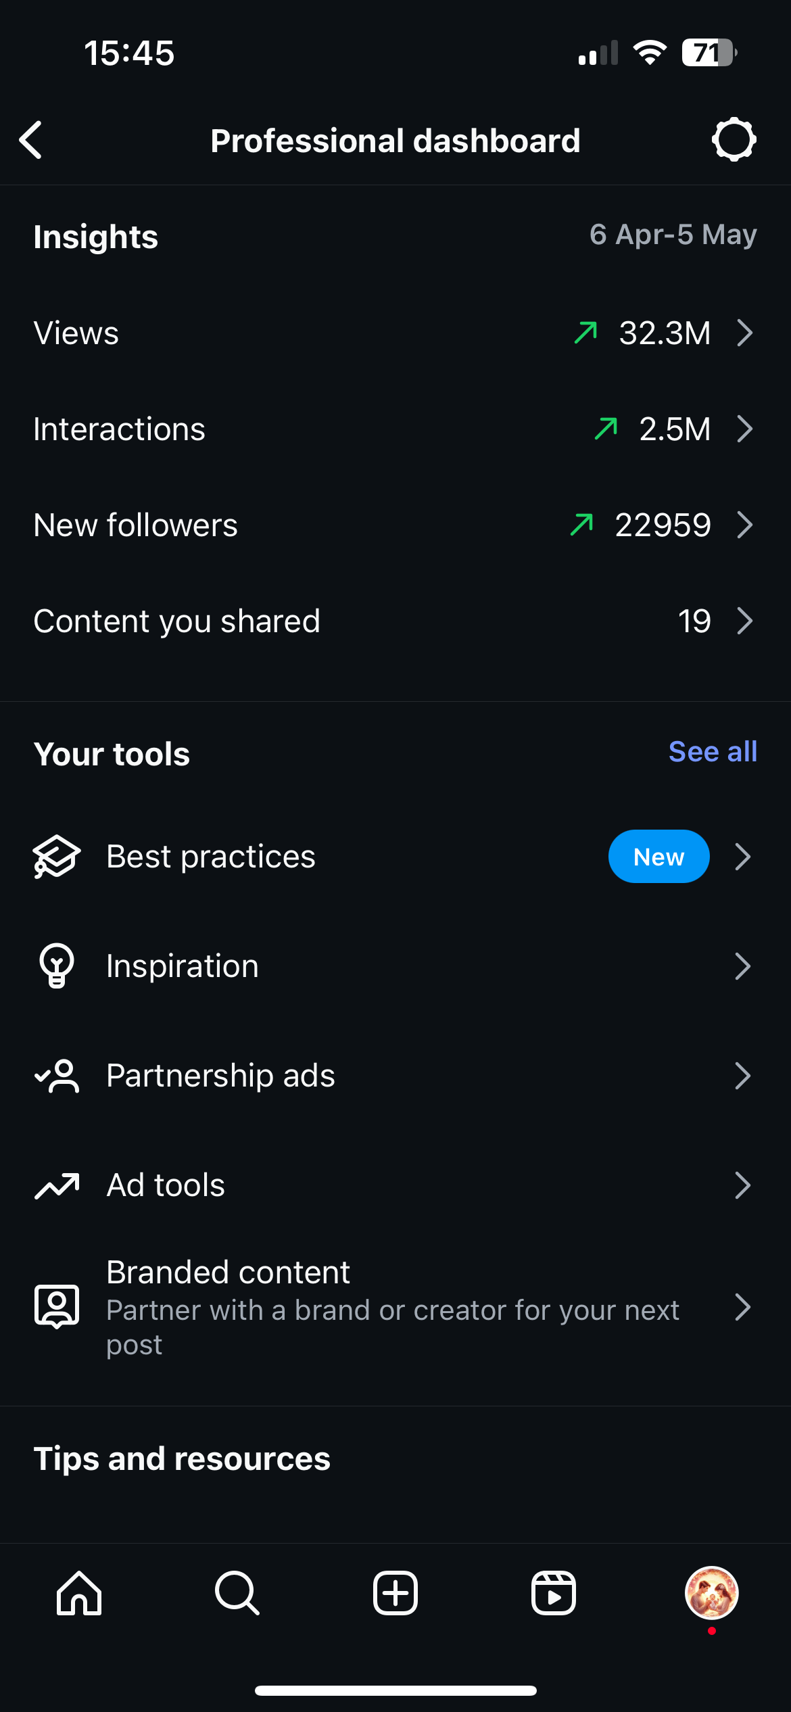Image resolution: width=791 pixels, height=1712 pixels.
Task: Select the 6 Apr-5 May date range
Action: pyautogui.click(x=673, y=235)
